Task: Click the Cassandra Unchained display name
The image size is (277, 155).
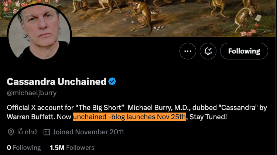Action: pyautogui.click(x=57, y=82)
